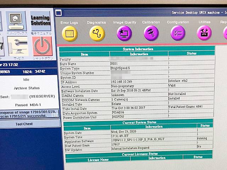Select the Configuration label
Image resolution: width=227 pixels, height=170 pixels.
(x=178, y=22)
